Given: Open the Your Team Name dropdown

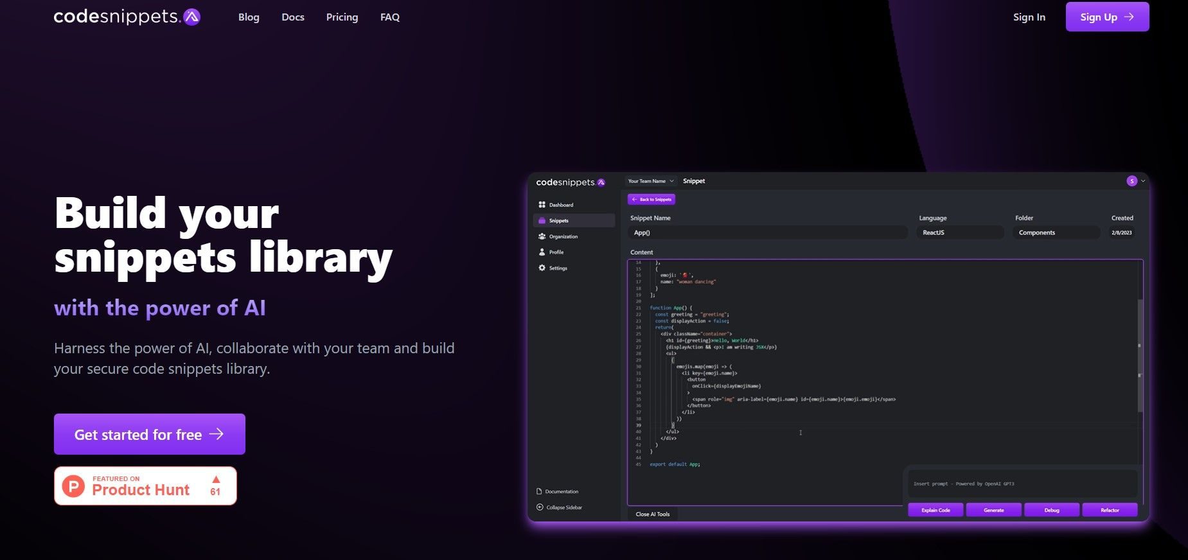Looking at the screenshot, I should (651, 181).
